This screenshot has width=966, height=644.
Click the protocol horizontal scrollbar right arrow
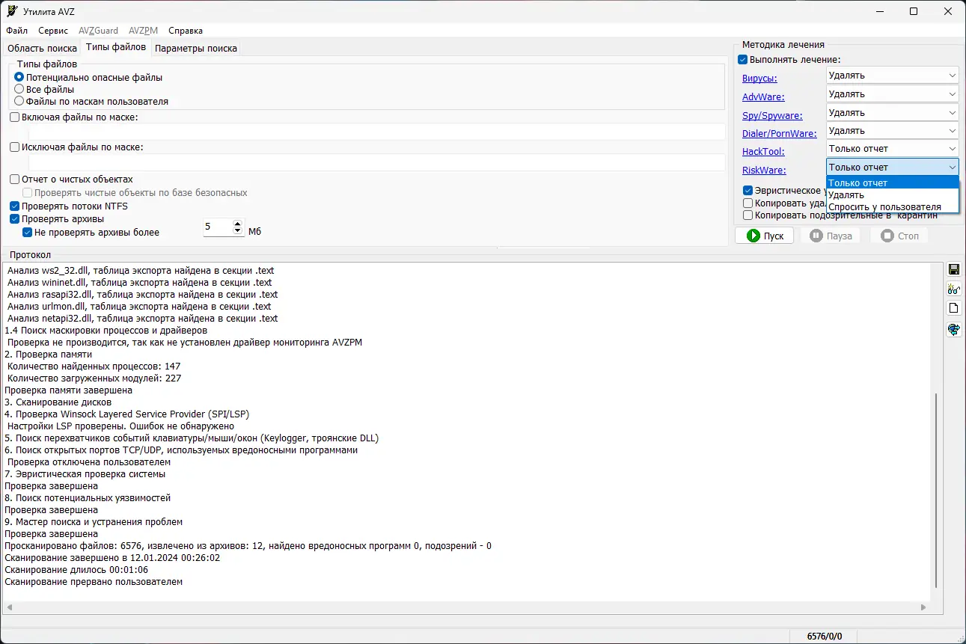coord(923,608)
